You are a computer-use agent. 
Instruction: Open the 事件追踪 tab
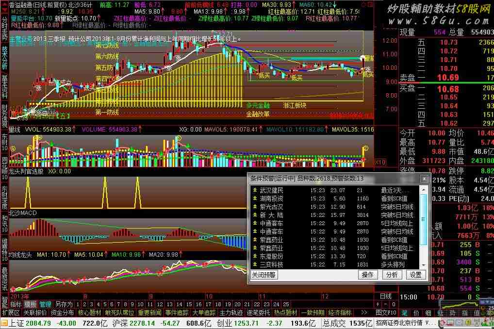177,313
